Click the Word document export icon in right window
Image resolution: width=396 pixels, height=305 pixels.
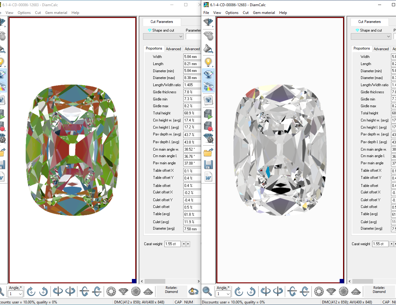point(208,177)
